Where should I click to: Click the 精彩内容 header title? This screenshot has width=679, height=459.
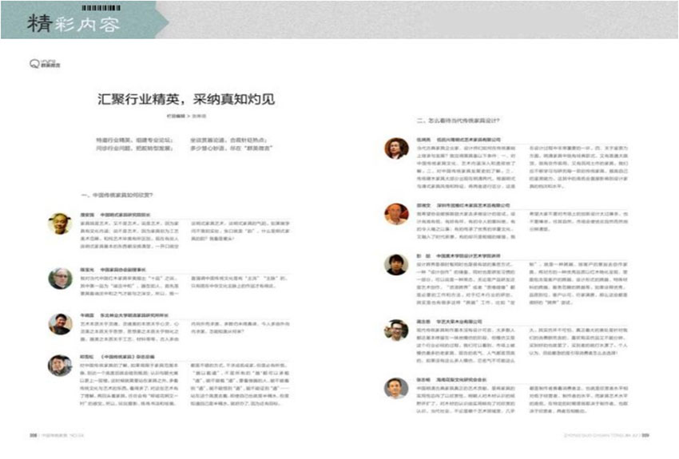pyautogui.click(x=73, y=24)
